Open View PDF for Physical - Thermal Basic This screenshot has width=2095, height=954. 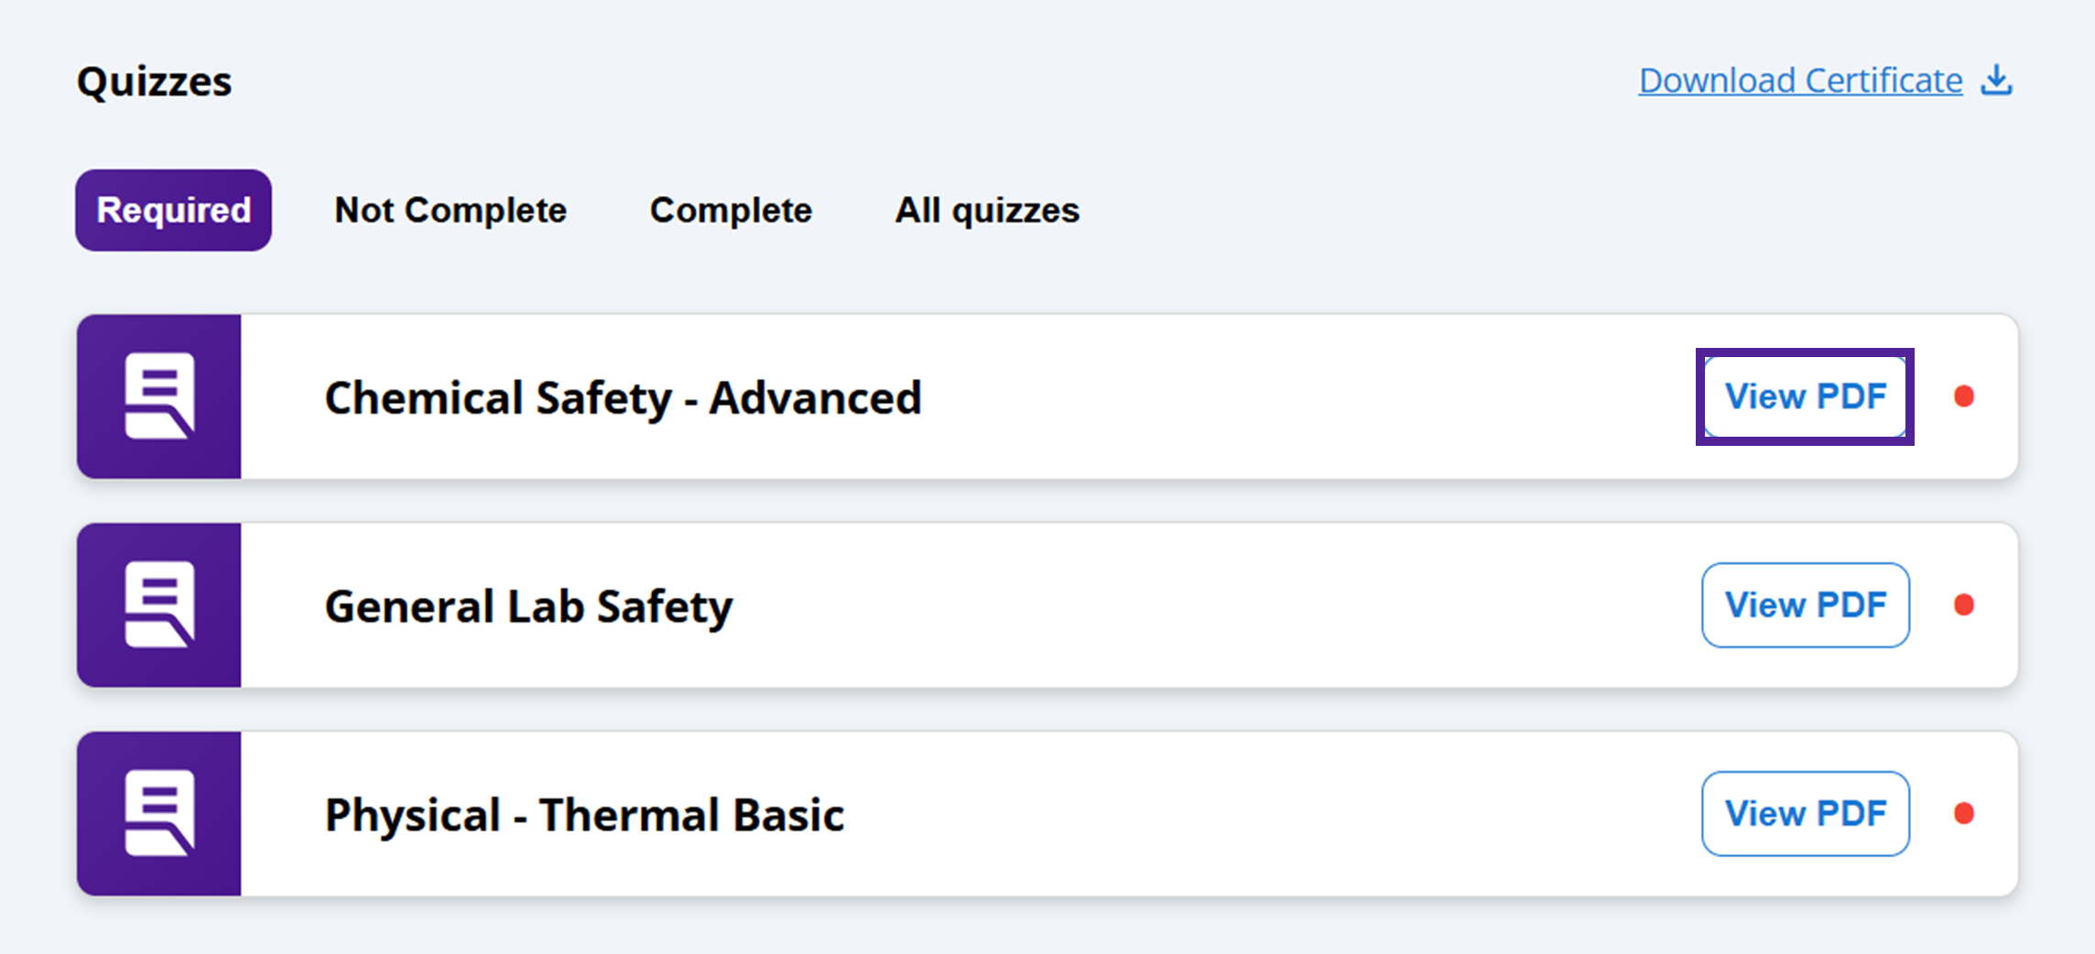[1805, 813]
